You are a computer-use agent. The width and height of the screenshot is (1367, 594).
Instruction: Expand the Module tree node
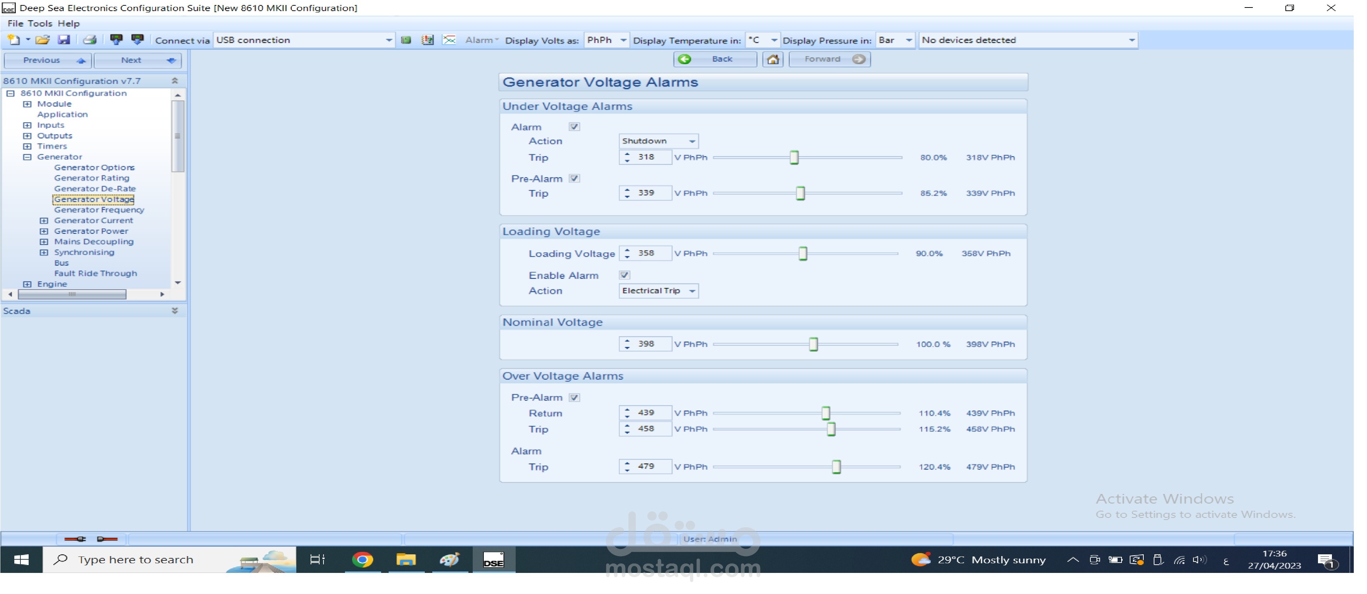pyautogui.click(x=27, y=104)
